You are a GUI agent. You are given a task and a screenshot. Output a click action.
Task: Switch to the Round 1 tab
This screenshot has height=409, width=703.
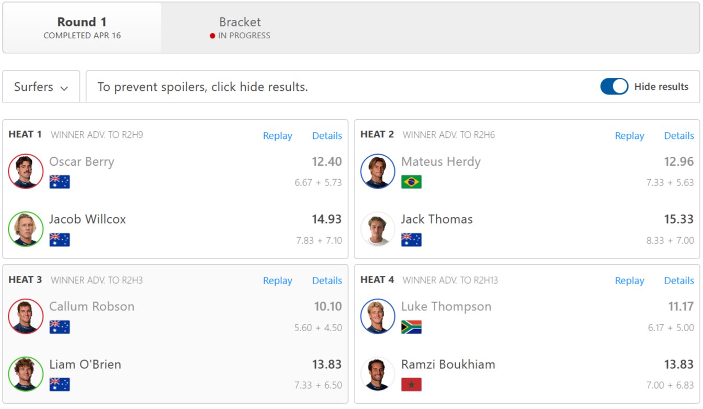click(x=82, y=28)
